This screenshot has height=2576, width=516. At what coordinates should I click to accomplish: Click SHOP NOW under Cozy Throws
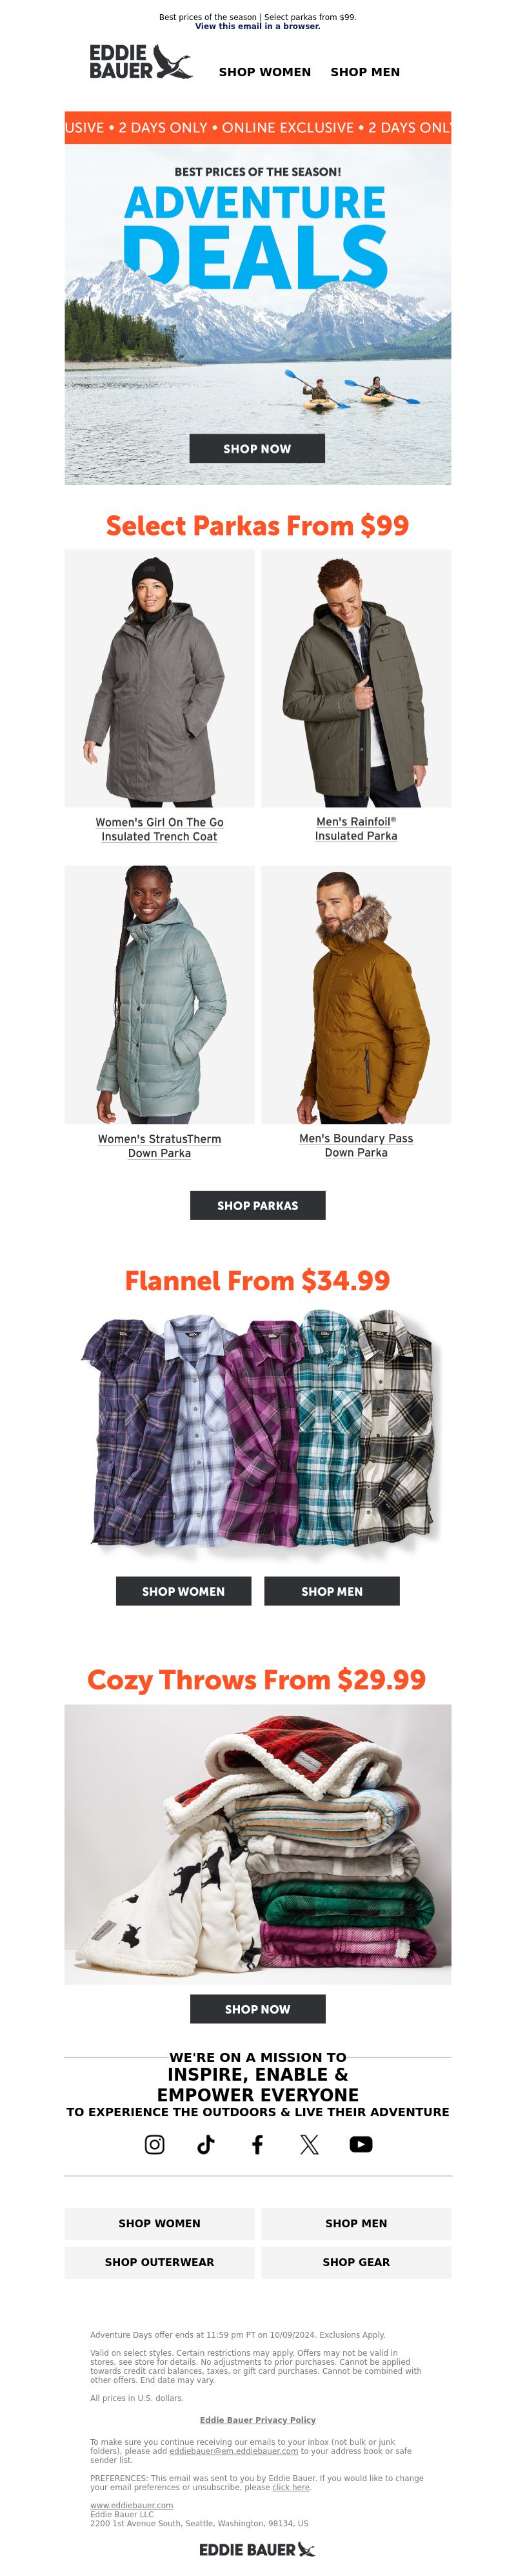(x=257, y=2008)
